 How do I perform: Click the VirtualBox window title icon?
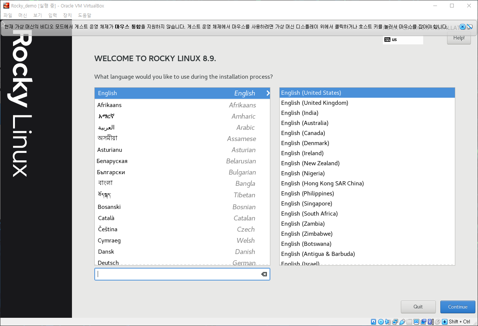6,6
